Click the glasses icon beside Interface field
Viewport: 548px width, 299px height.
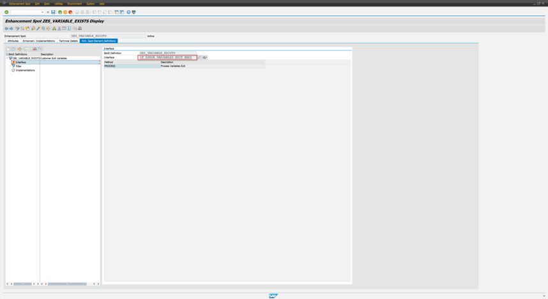(205, 57)
